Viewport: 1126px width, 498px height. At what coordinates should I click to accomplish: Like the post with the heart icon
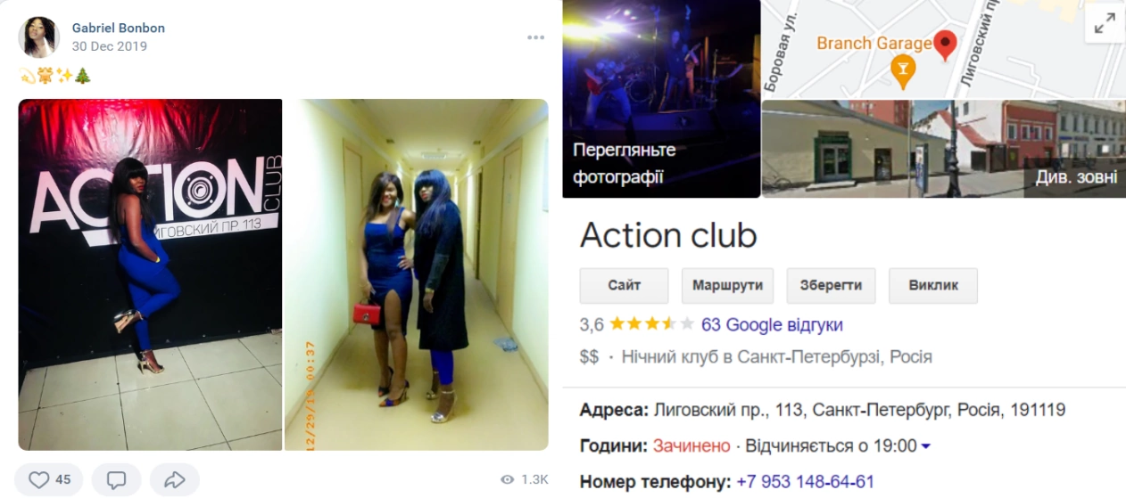[48, 479]
